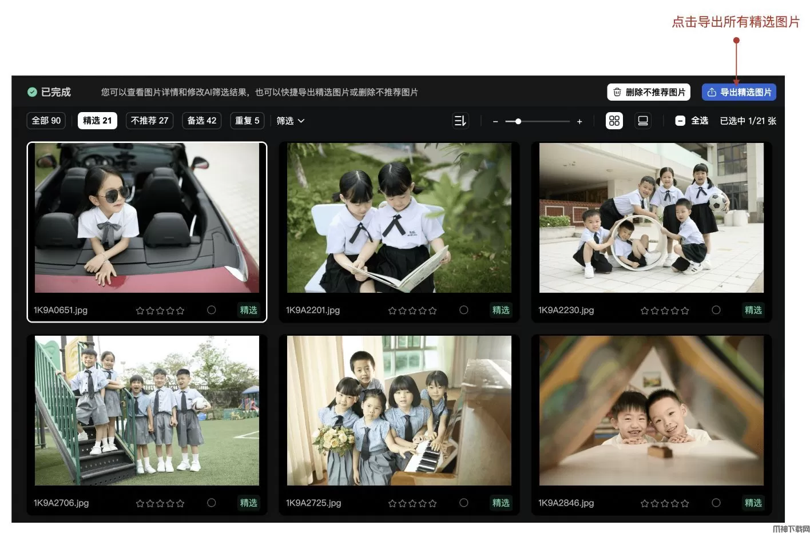Open the 备选 42 tab
810x533 pixels.
tap(202, 121)
